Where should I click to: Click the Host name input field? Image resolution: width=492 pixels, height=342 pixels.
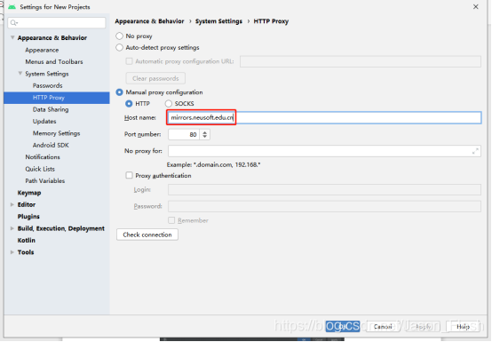coord(324,117)
